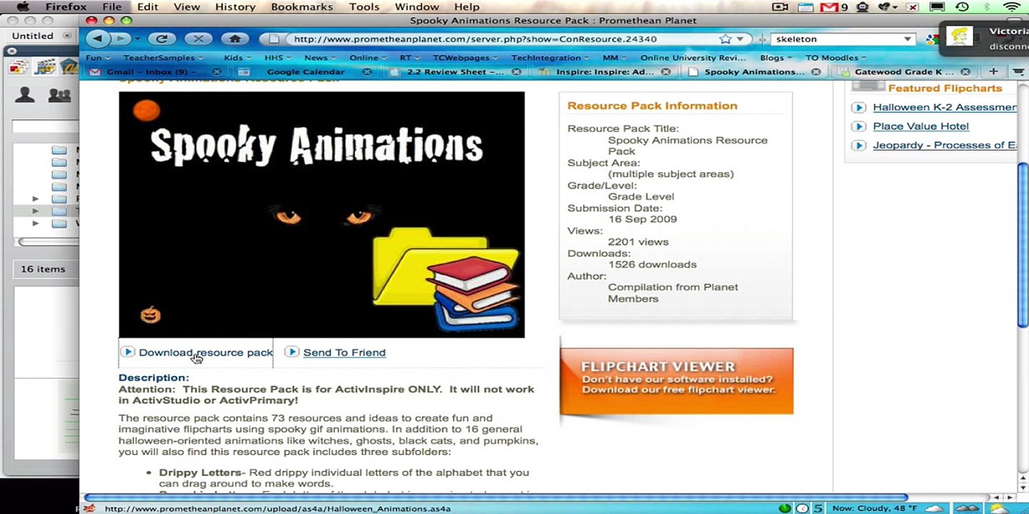Open the Time Machine menu bar icon

click(962, 7)
